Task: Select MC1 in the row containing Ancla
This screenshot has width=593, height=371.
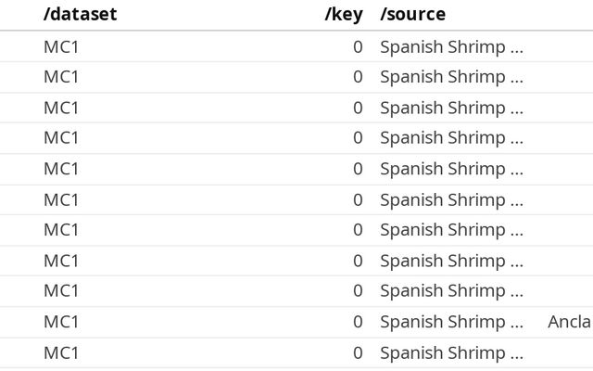Action: [61, 322]
